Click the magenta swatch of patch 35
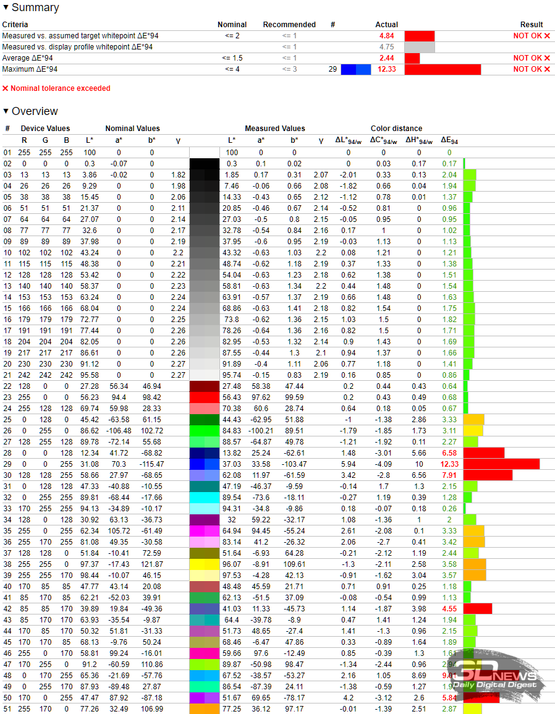 [x=205, y=531]
